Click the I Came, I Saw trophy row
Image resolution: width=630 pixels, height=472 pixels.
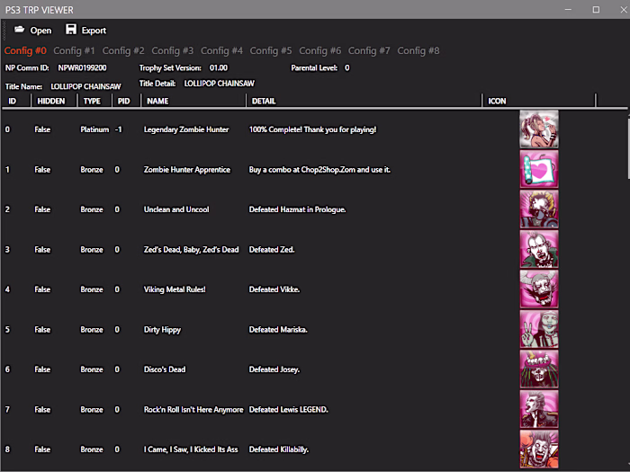(191, 449)
